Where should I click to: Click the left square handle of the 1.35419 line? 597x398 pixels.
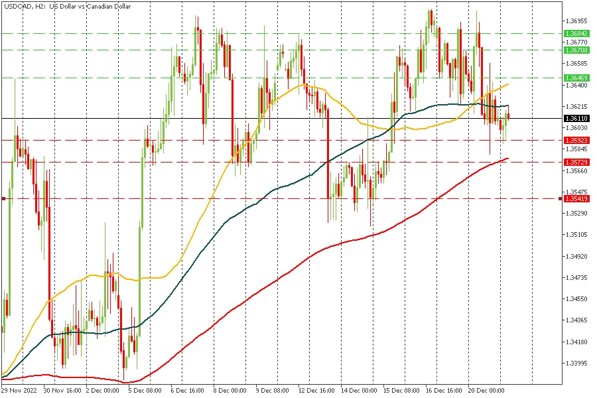click(3, 199)
